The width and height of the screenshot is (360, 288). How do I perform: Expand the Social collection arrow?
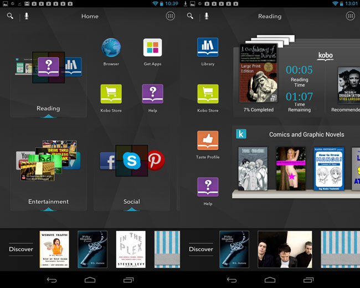pos(132,209)
